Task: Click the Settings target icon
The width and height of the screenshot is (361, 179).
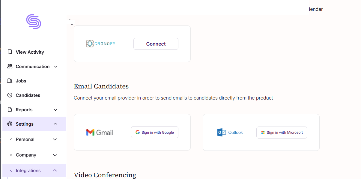Action: (10, 124)
